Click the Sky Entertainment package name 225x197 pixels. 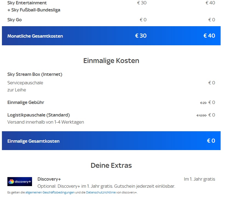pos(27,3)
